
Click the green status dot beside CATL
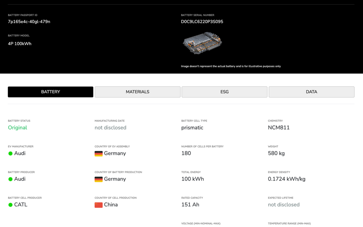(x=10, y=205)
